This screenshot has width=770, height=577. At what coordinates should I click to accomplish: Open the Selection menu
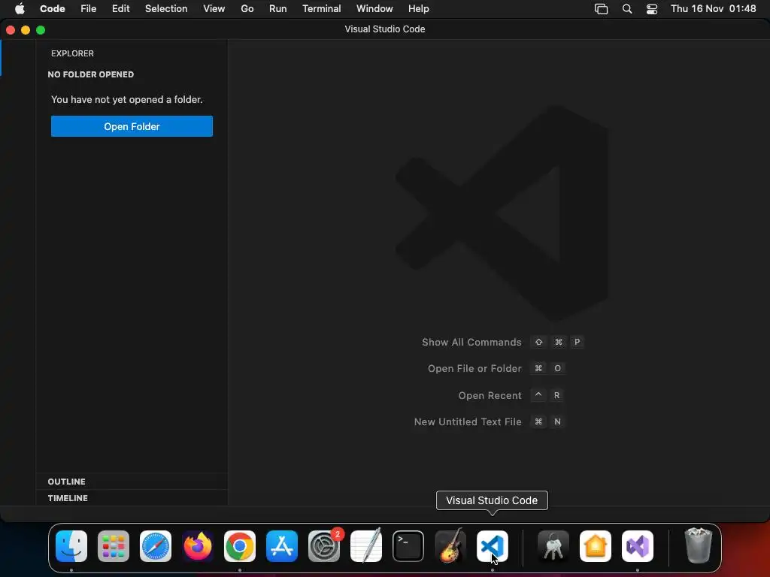pyautogui.click(x=166, y=9)
